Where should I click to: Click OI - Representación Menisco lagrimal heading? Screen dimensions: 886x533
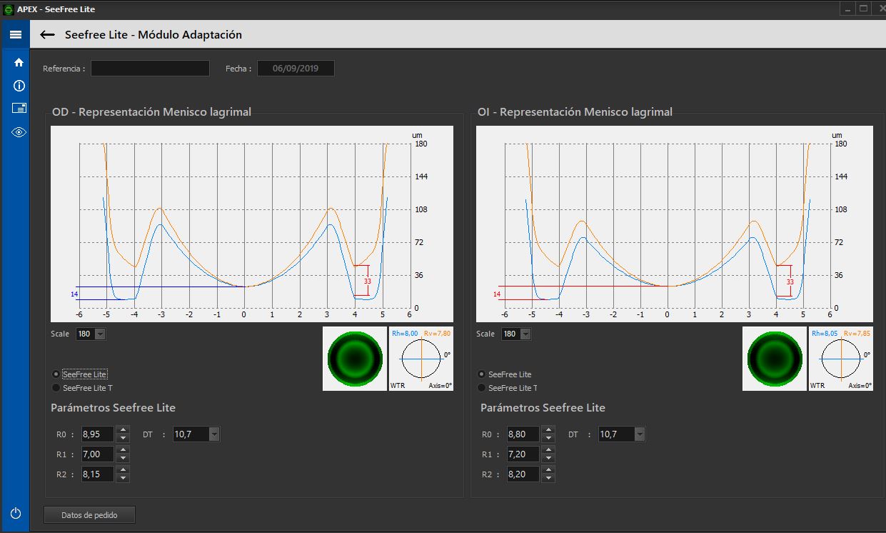(x=575, y=111)
